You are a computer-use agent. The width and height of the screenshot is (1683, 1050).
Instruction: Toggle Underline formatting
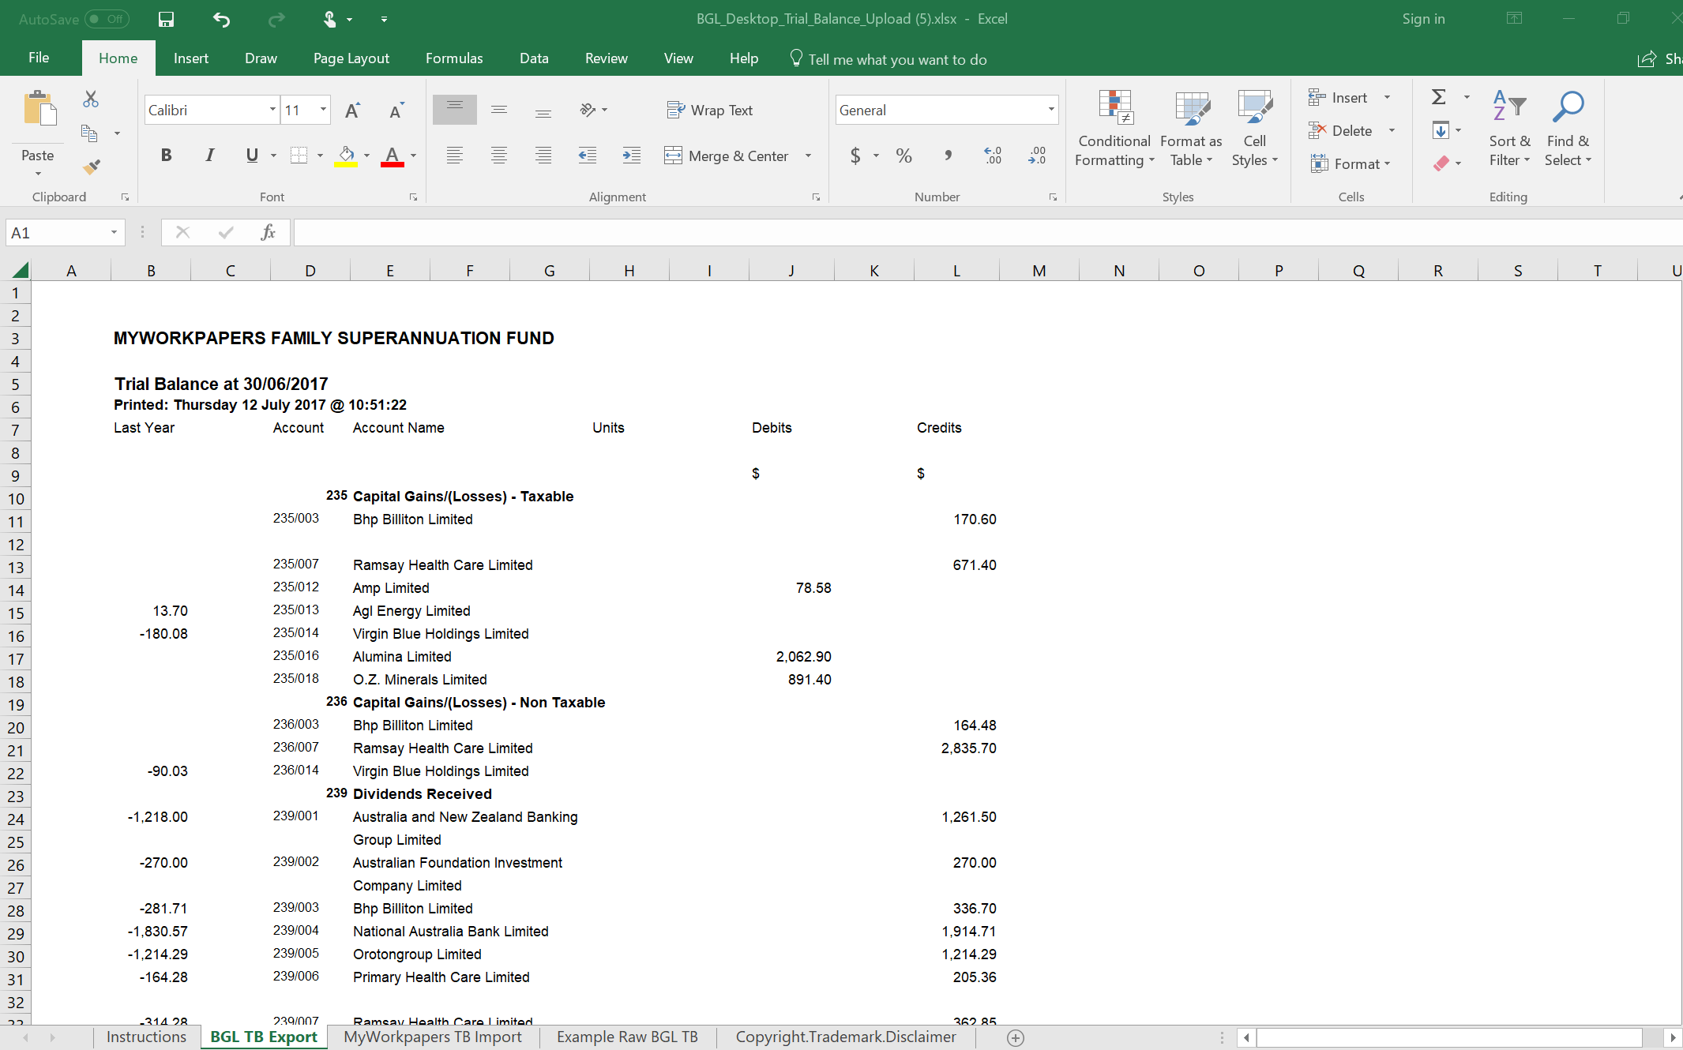click(x=252, y=156)
